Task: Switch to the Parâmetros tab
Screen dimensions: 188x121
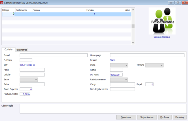Action: [21, 50]
